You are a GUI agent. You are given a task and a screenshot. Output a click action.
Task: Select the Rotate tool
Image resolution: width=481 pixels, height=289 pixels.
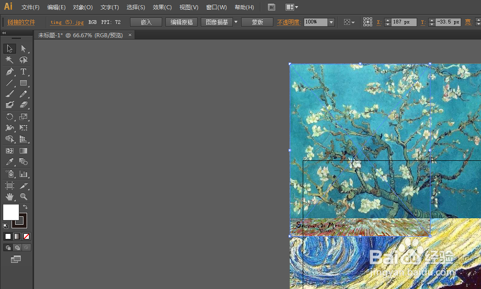click(x=10, y=117)
